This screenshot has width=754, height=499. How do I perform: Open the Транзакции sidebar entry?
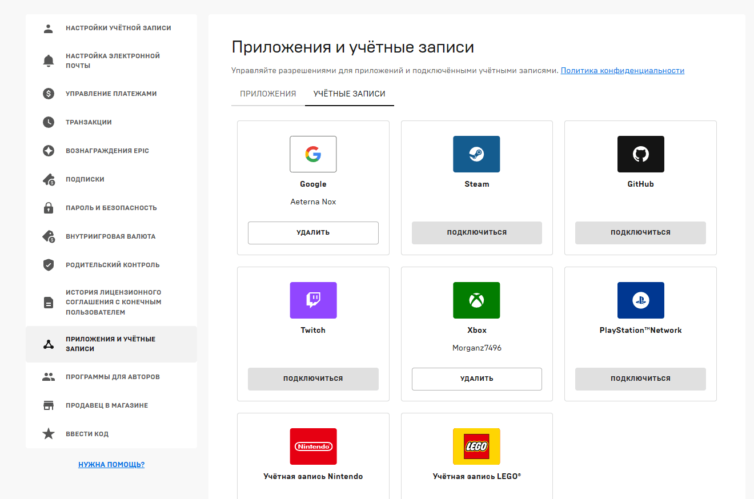111,122
